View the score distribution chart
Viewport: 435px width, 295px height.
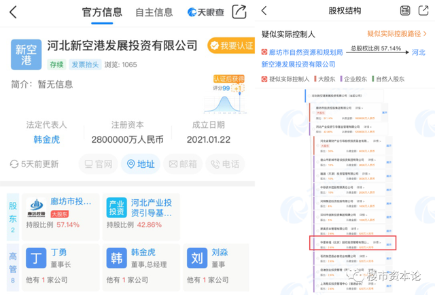point(225,104)
